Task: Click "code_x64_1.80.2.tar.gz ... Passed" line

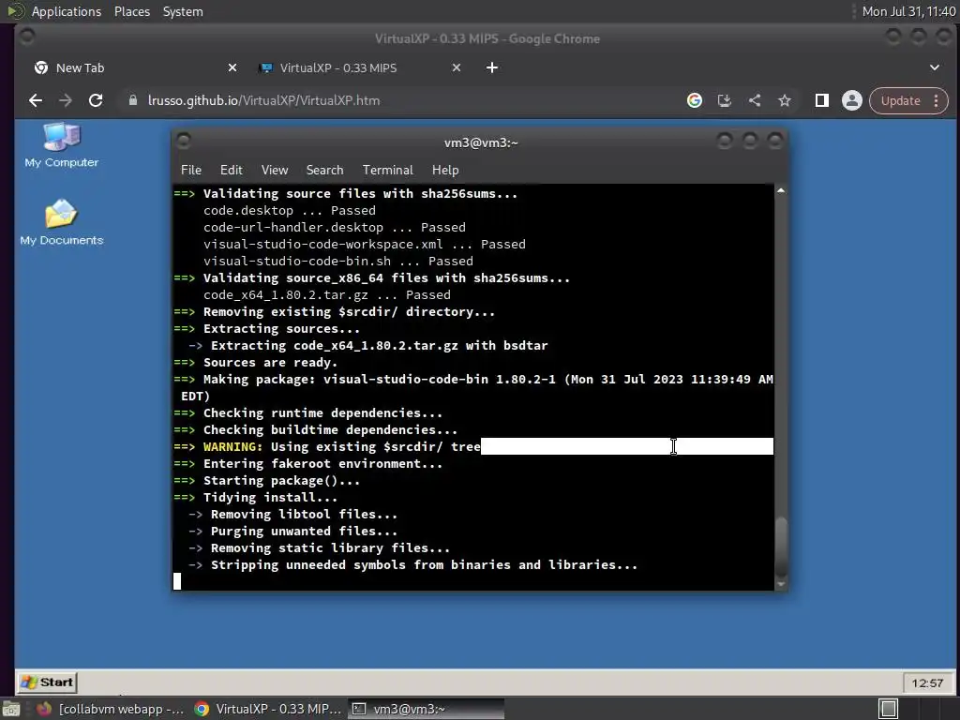Action: [x=327, y=295]
